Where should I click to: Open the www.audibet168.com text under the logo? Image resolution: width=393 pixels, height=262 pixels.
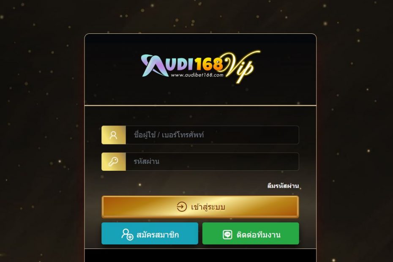197,75
